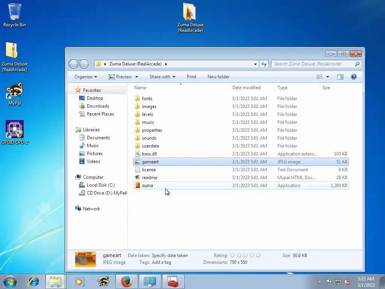Select the music folder
This screenshot has width=385, height=289.
pyautogui.click(x=241, y=122)
